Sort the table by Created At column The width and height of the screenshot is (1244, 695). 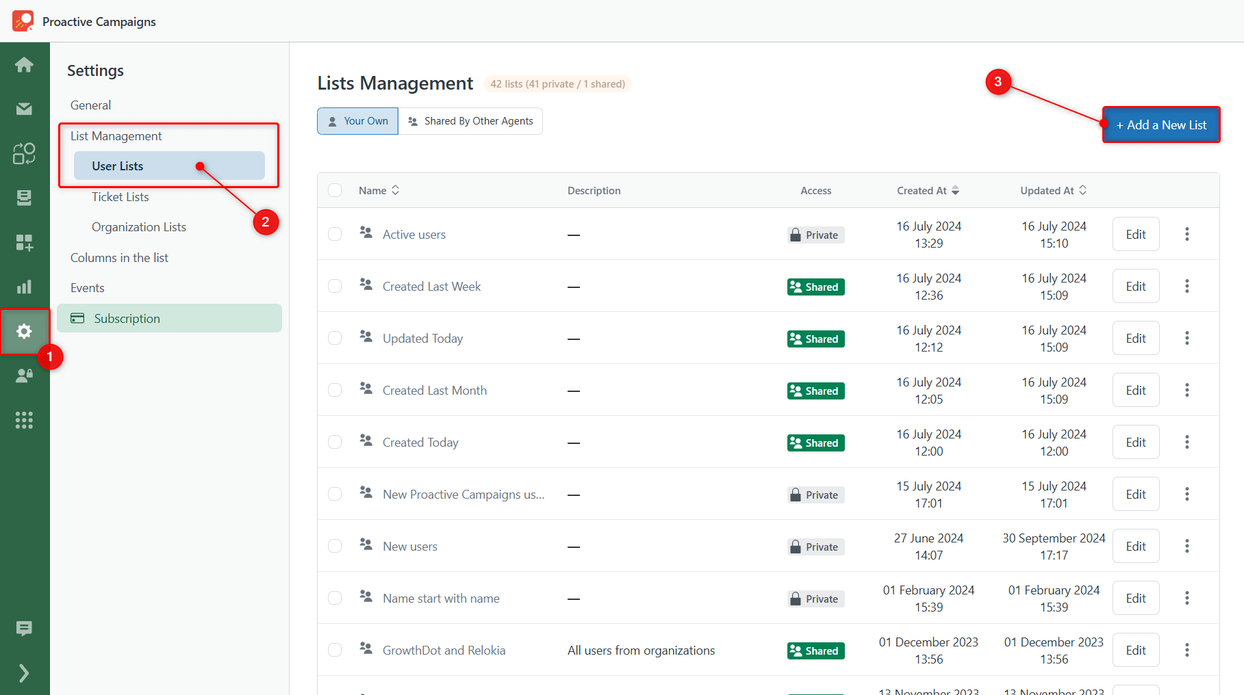point(928,190)
